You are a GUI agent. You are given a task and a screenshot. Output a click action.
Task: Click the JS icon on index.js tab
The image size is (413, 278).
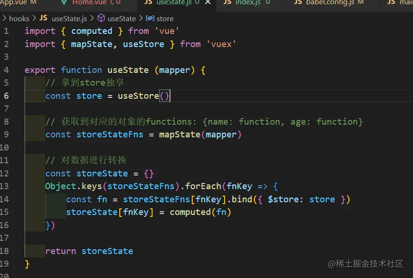pos(227,2)
